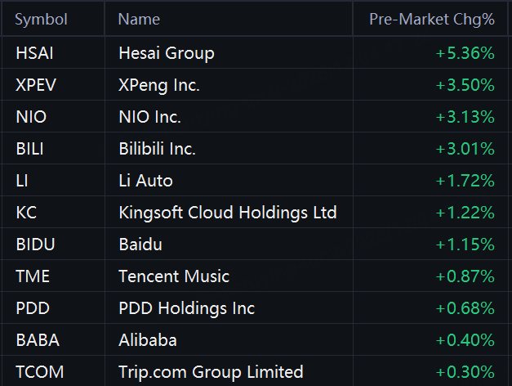Click the BABA ticker symbol

37,340
